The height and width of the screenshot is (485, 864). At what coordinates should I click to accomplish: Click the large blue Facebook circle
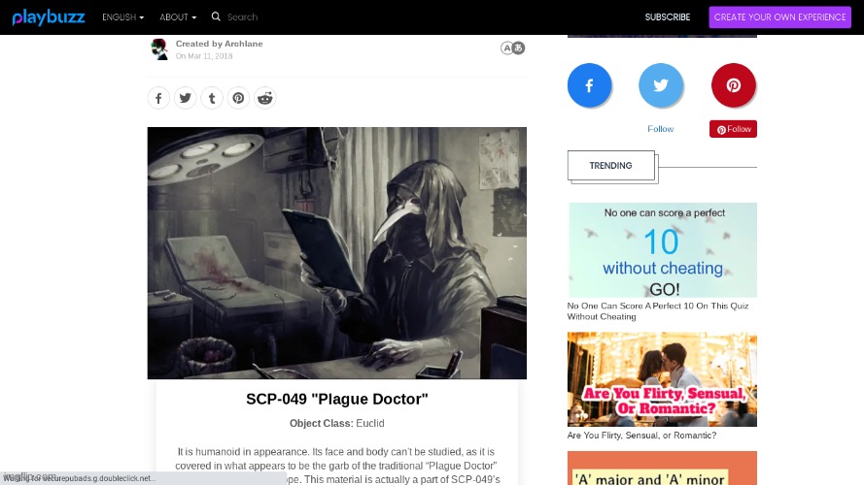(x=589, y=85)
